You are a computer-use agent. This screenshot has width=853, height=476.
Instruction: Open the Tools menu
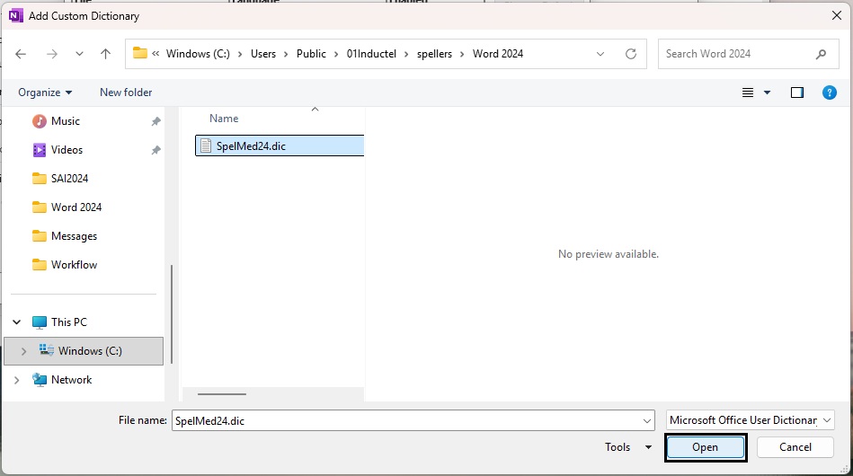(628, 447)
